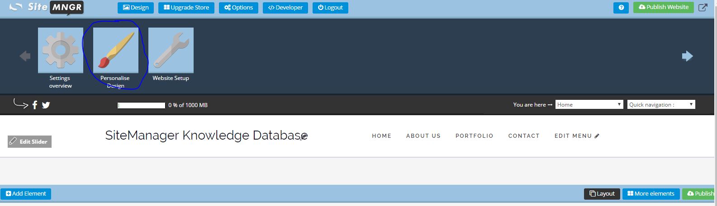The width and height of the screenshot is (717, 206).
Task: Open the Layout button
Action: coord(602,194)
